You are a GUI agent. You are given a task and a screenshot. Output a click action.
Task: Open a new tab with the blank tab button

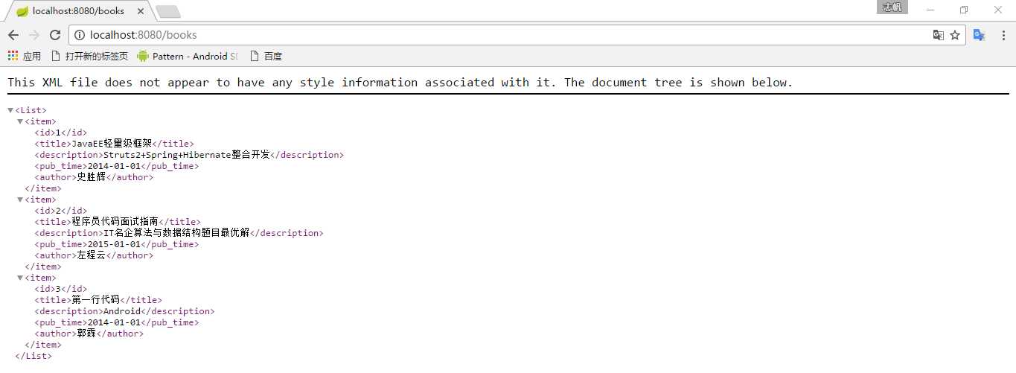click(168, 11)
